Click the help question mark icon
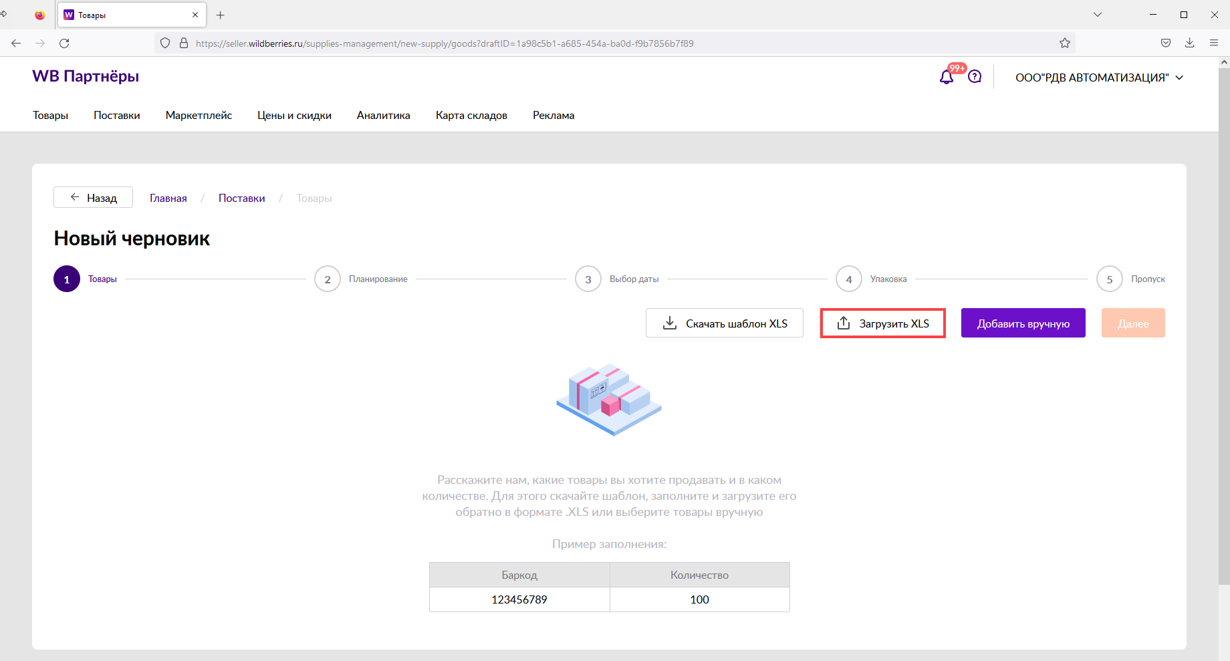Viewport: 1230px width, 661px height. (975, 77)
